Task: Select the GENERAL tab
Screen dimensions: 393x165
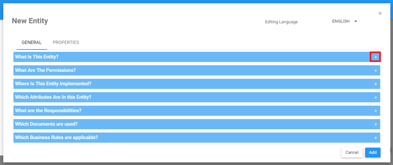Action: (31, 42)
